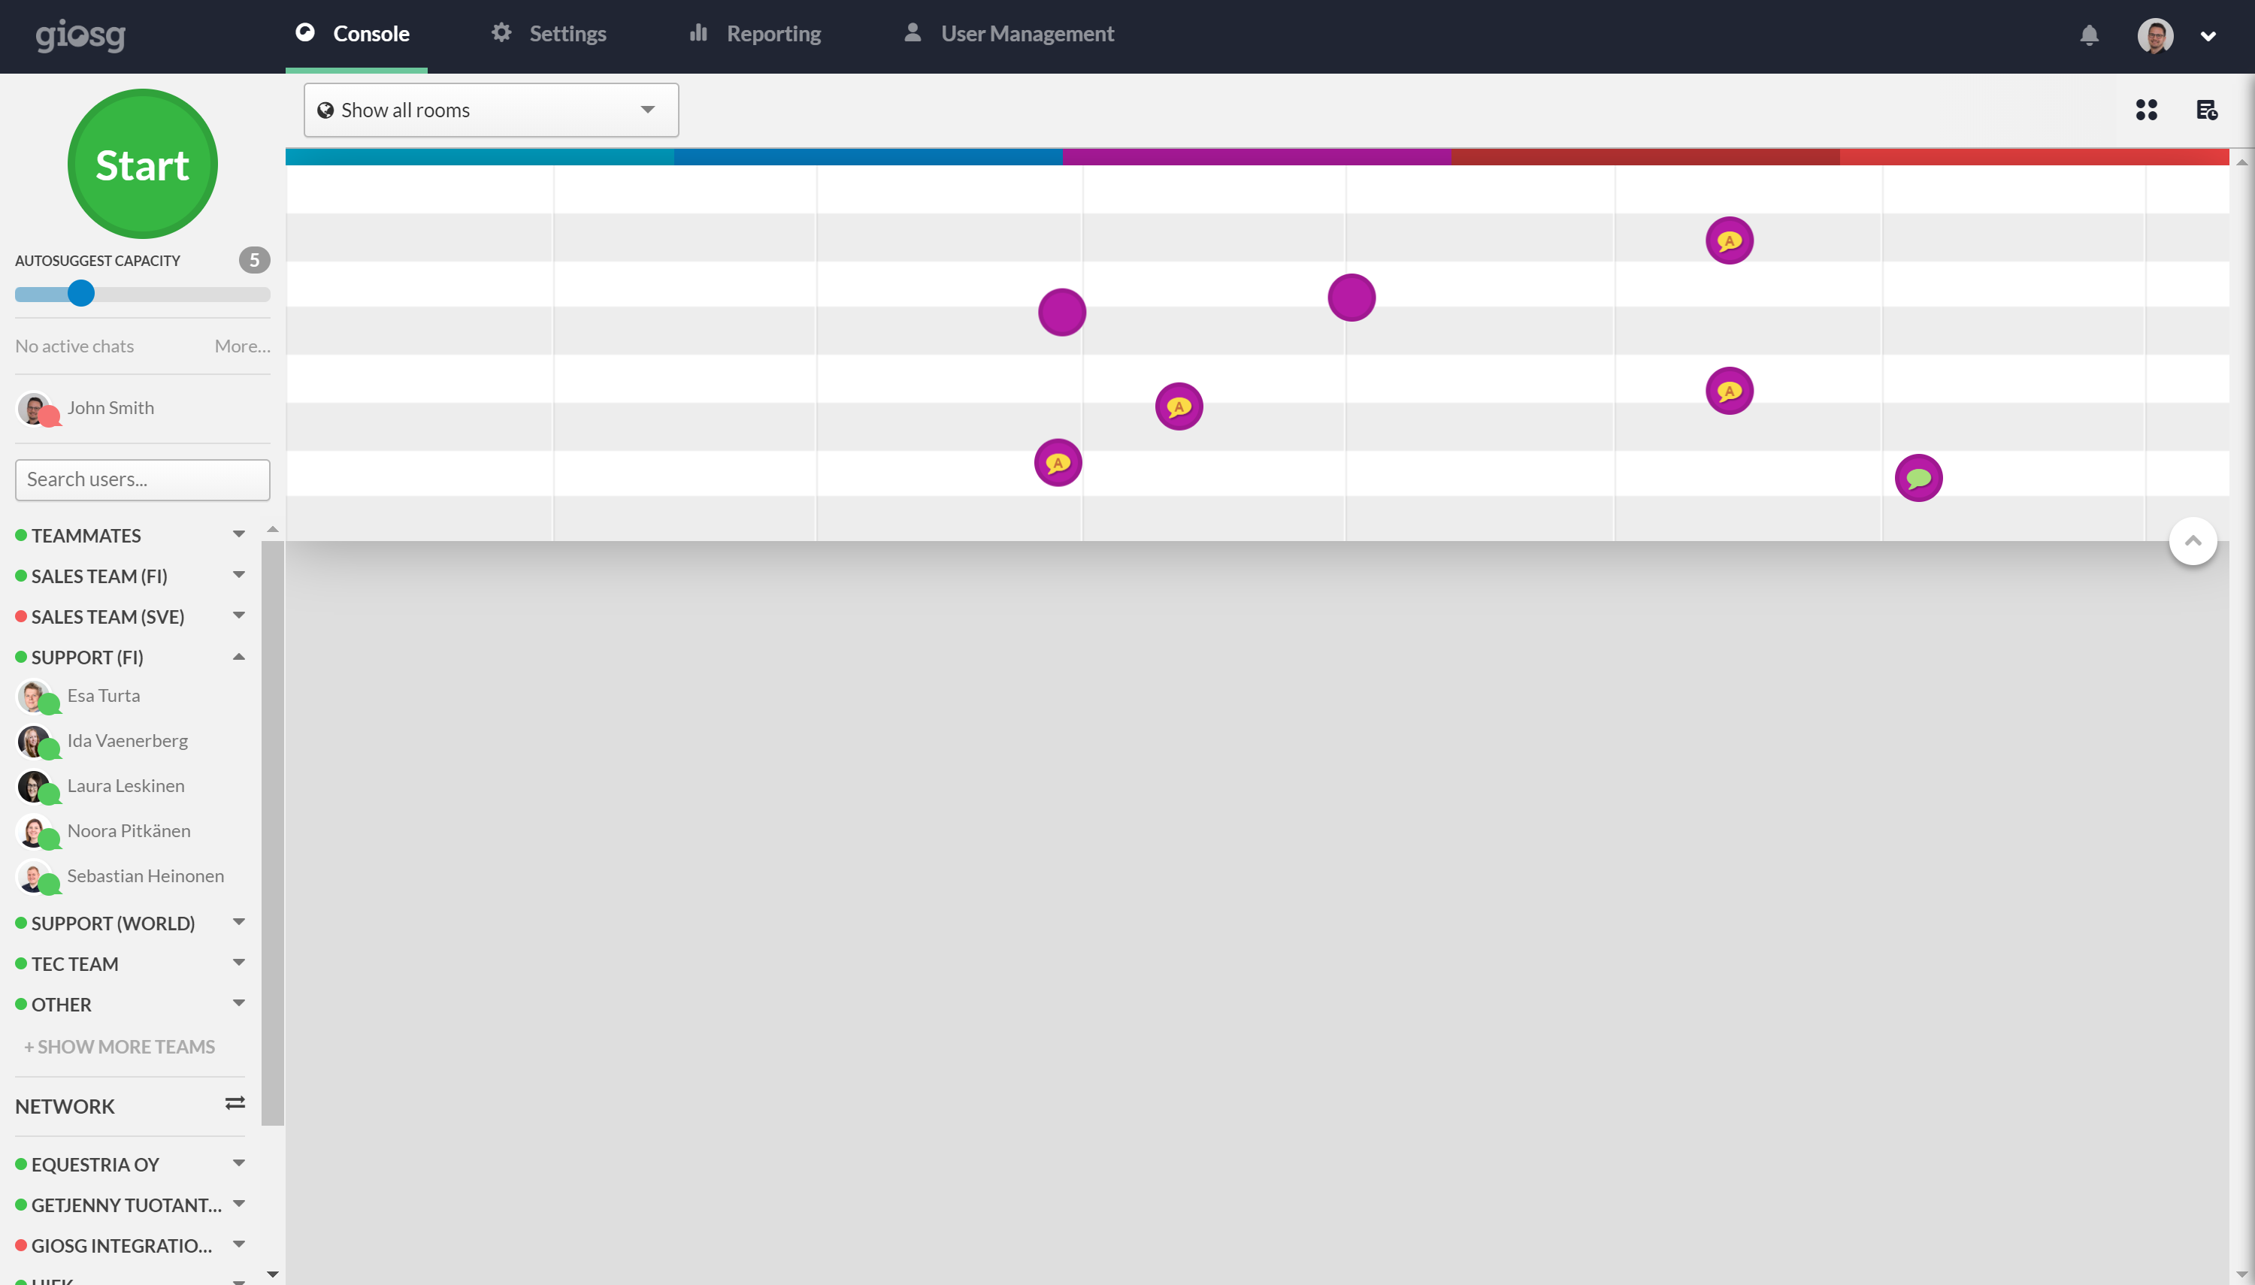2255x1285 pixels.
Task: Select Esa Turta in the list
Action: coord(103,695)
